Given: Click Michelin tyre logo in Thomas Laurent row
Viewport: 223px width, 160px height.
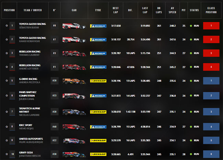Looking at the screenshot, I should 98,53.
